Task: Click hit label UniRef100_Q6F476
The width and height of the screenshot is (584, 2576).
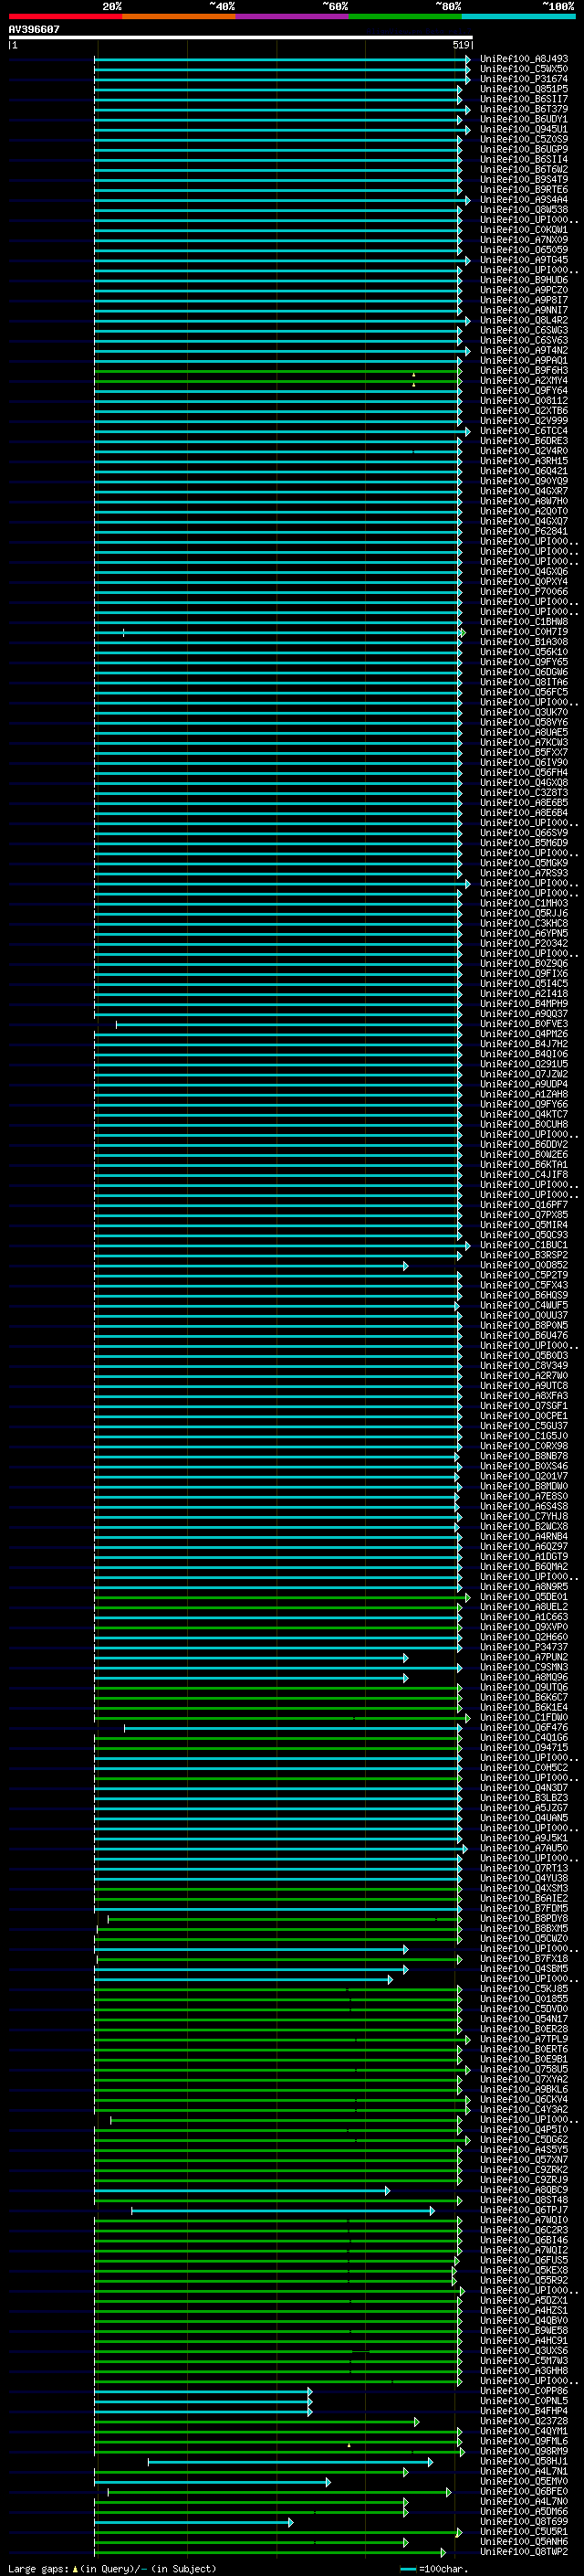Action: pyautogui.click(x=524, y=1728)
